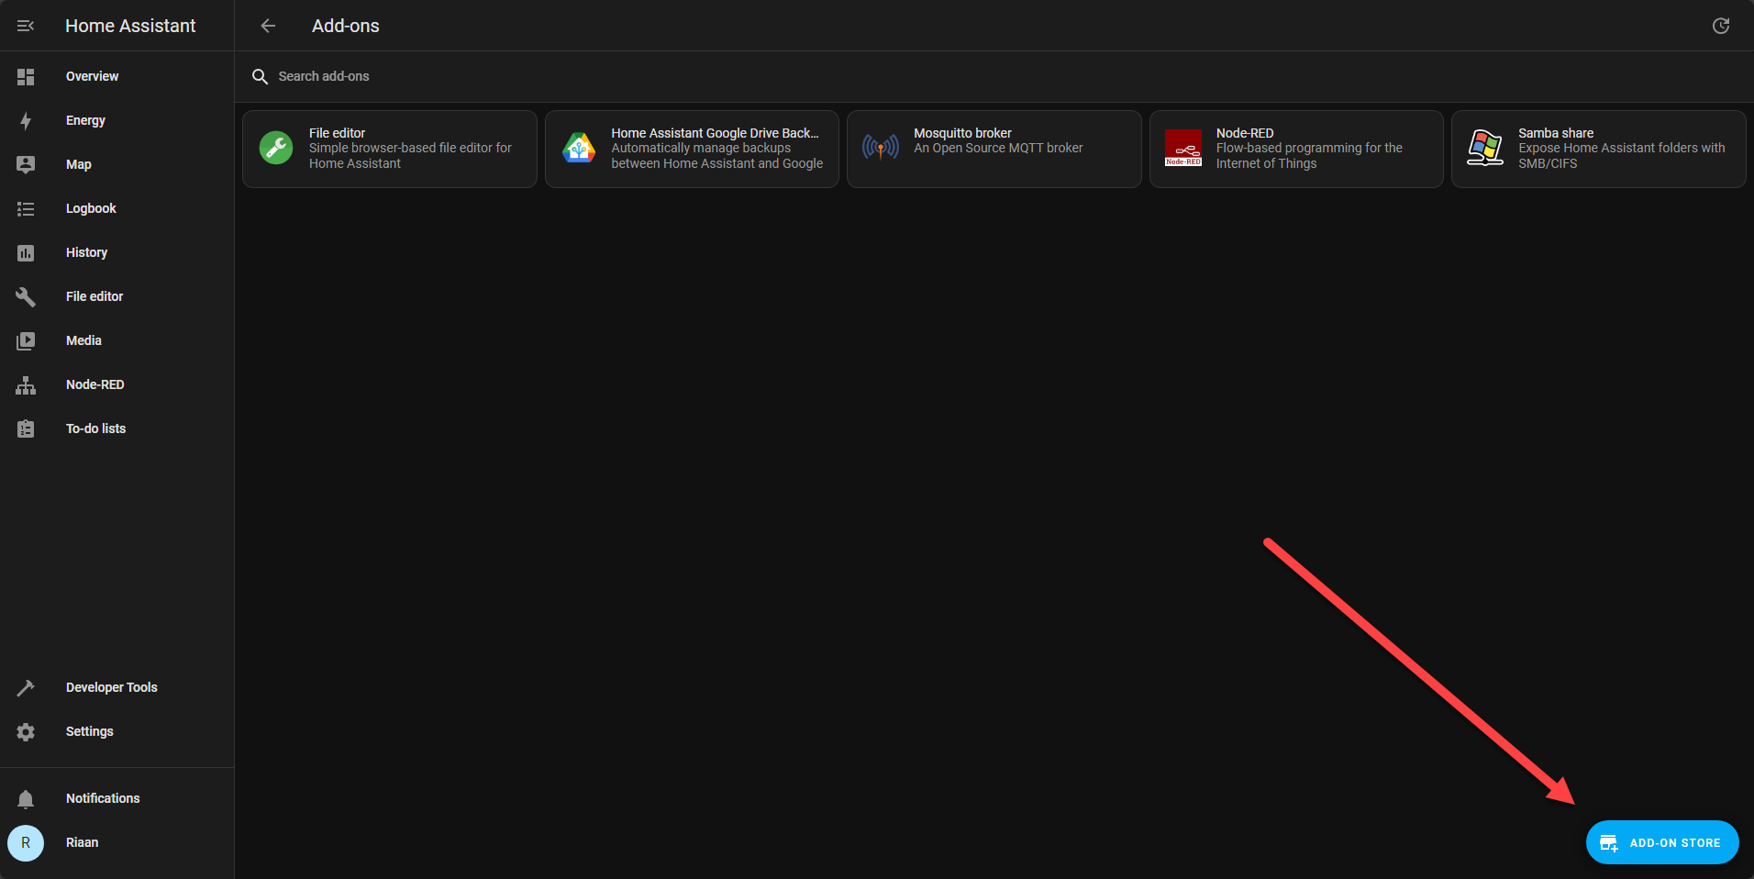Open Developer Tools from sidebar
1754x879 pixels.
[111, 687]
